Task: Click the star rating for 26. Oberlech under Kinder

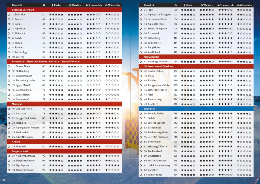Action: coord(56,146)
